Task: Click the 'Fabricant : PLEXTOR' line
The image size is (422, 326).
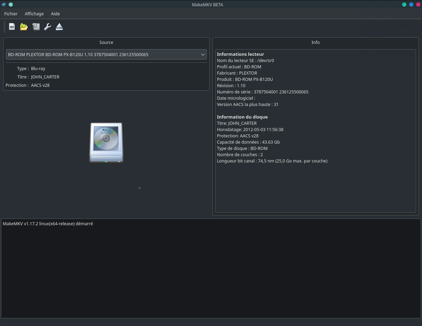Action: pos(237,73)
